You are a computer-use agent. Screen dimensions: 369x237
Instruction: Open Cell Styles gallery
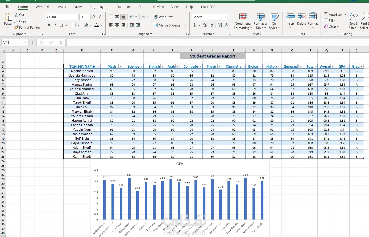coord(274,21)
